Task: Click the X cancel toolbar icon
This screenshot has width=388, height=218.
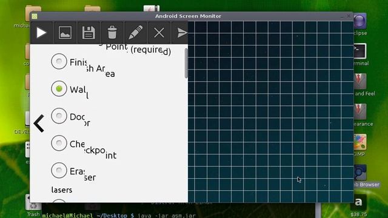Action: (159, 33)
